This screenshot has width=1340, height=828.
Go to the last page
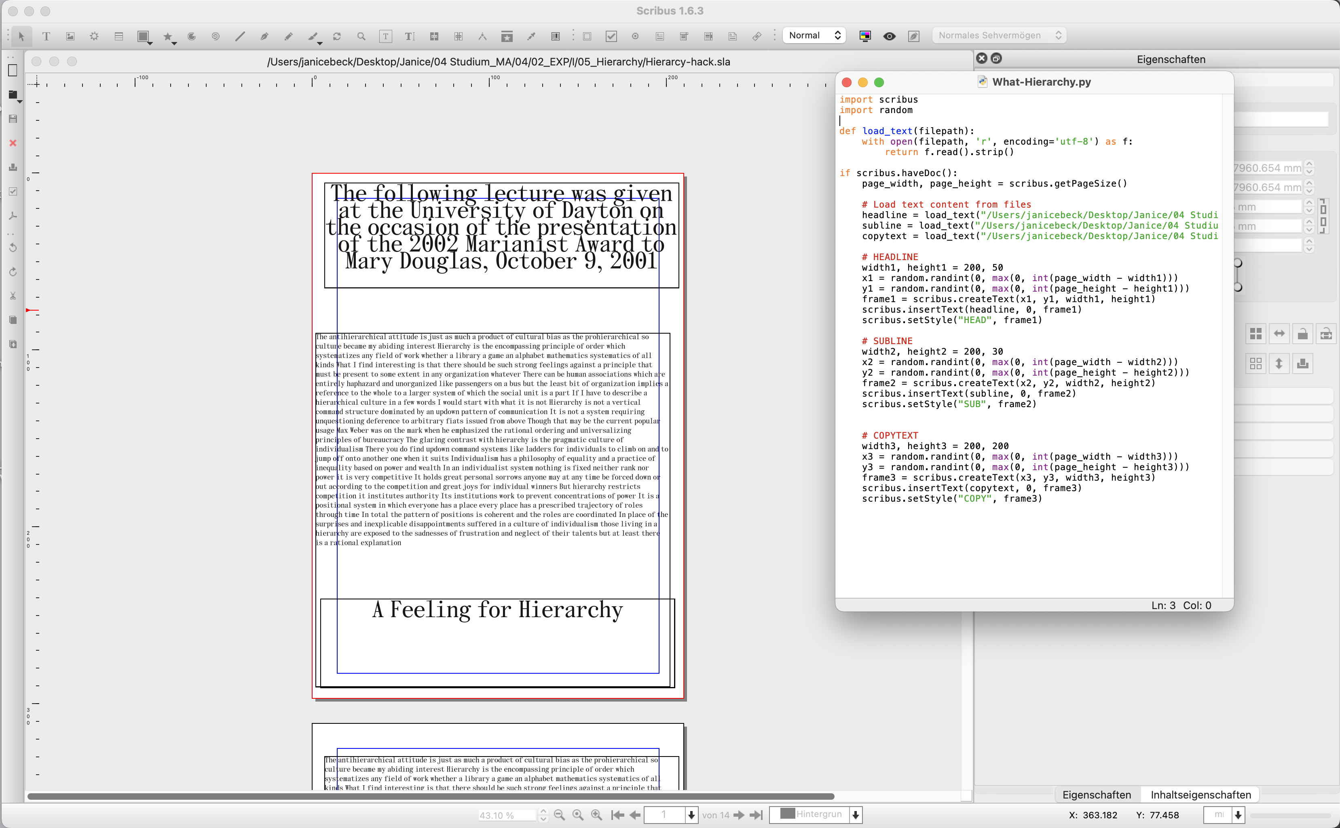(x=756, y=815)
